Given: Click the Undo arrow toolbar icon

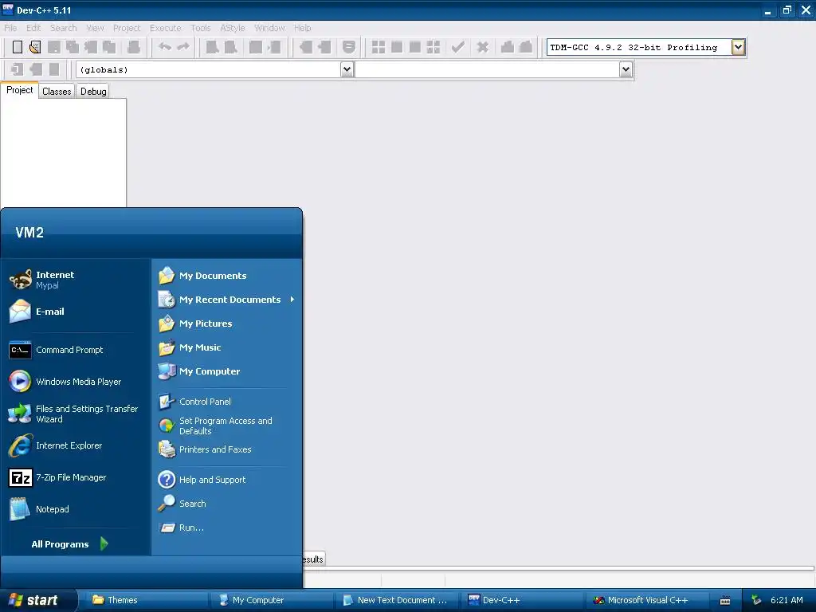Looking at the screenshot, I should (165, 47).
